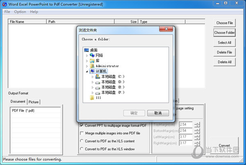The image size is (246, 165).
Task: Uncheck Convert PPT to multipage image format-PDF
Action: (x=82, y=125)
